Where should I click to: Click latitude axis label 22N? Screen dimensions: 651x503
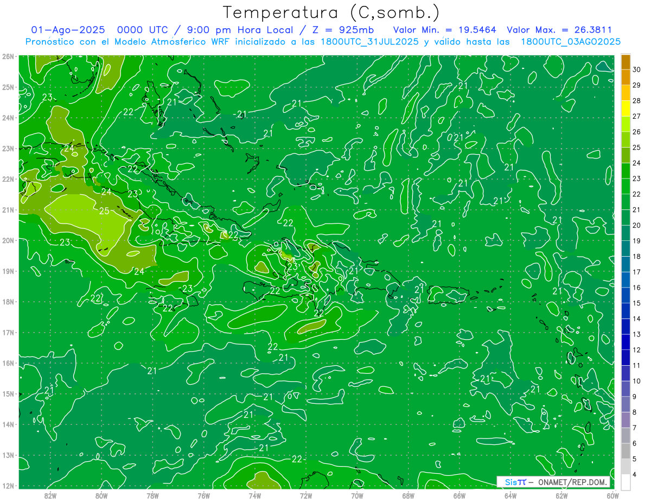click(x=8, y=179)
